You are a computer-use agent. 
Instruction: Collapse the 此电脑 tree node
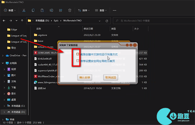pyautogui.click(x=3, y=63)
